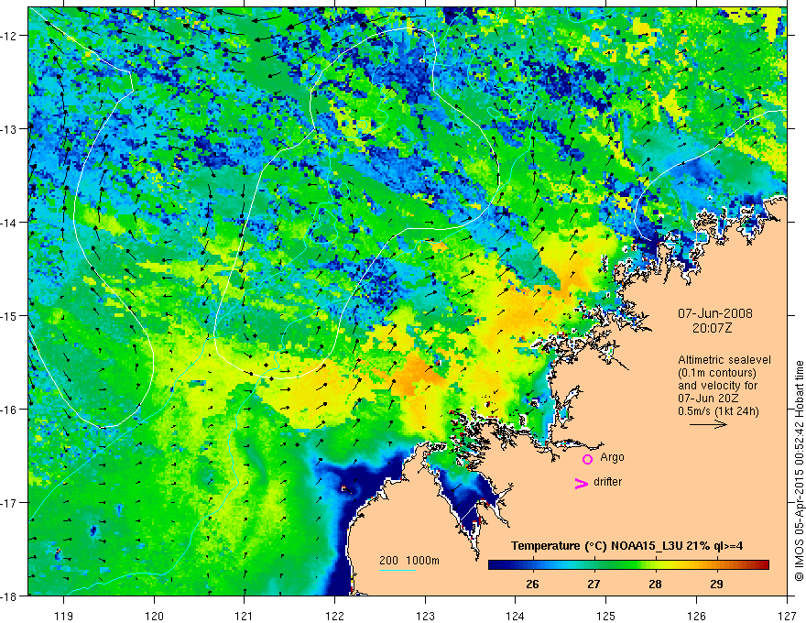Click the 0.5m/s velocity scale arrow

[x=708, y=424]
